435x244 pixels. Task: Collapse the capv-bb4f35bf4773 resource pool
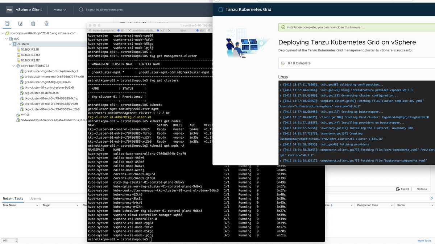pos(13,66)
